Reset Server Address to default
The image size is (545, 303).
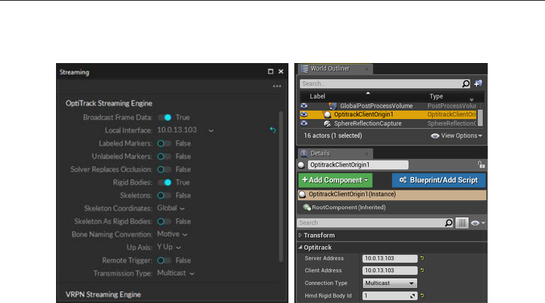click(423, 258)
